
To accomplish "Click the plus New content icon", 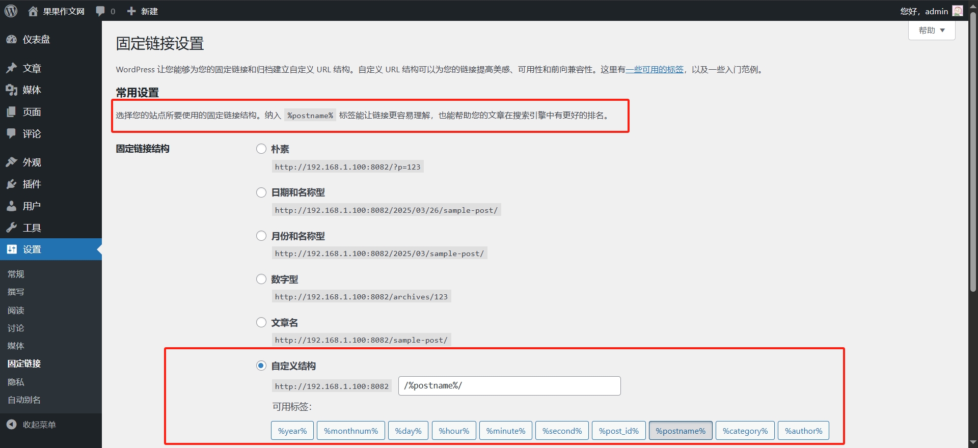I will tap(131, 11).
